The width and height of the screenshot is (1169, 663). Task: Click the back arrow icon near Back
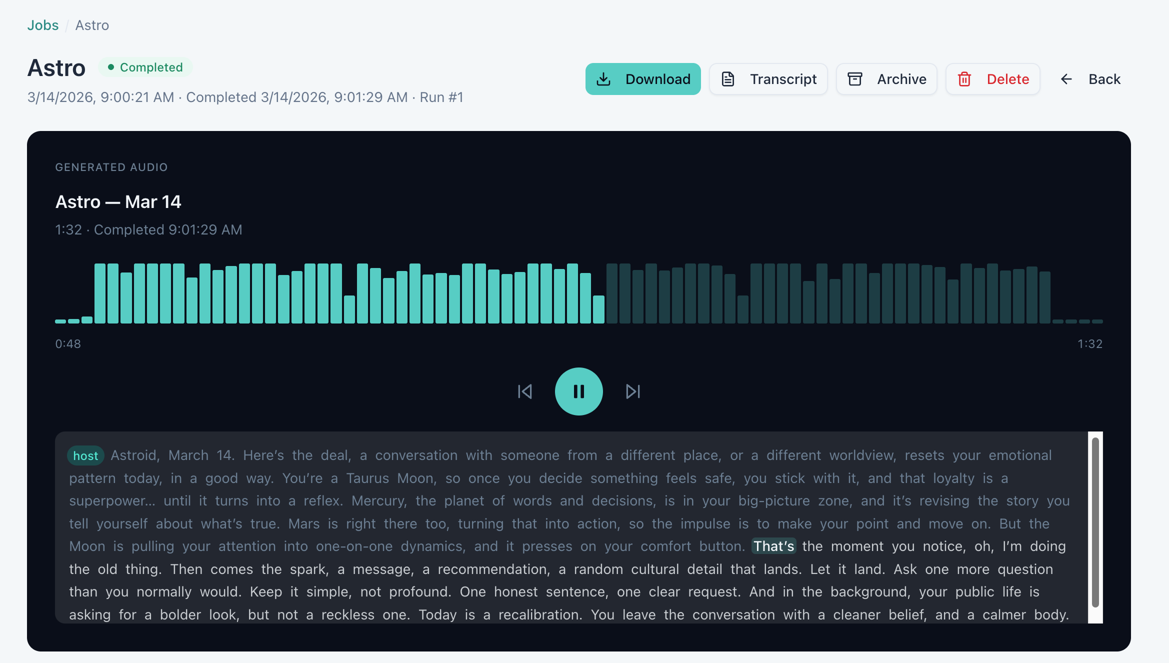tap(1066, 79)
